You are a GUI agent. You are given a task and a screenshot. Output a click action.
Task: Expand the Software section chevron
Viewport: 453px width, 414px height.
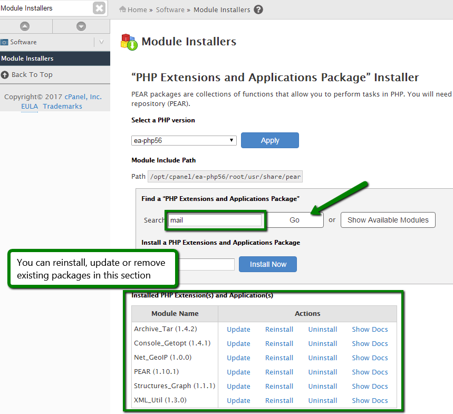pos(101,42)
